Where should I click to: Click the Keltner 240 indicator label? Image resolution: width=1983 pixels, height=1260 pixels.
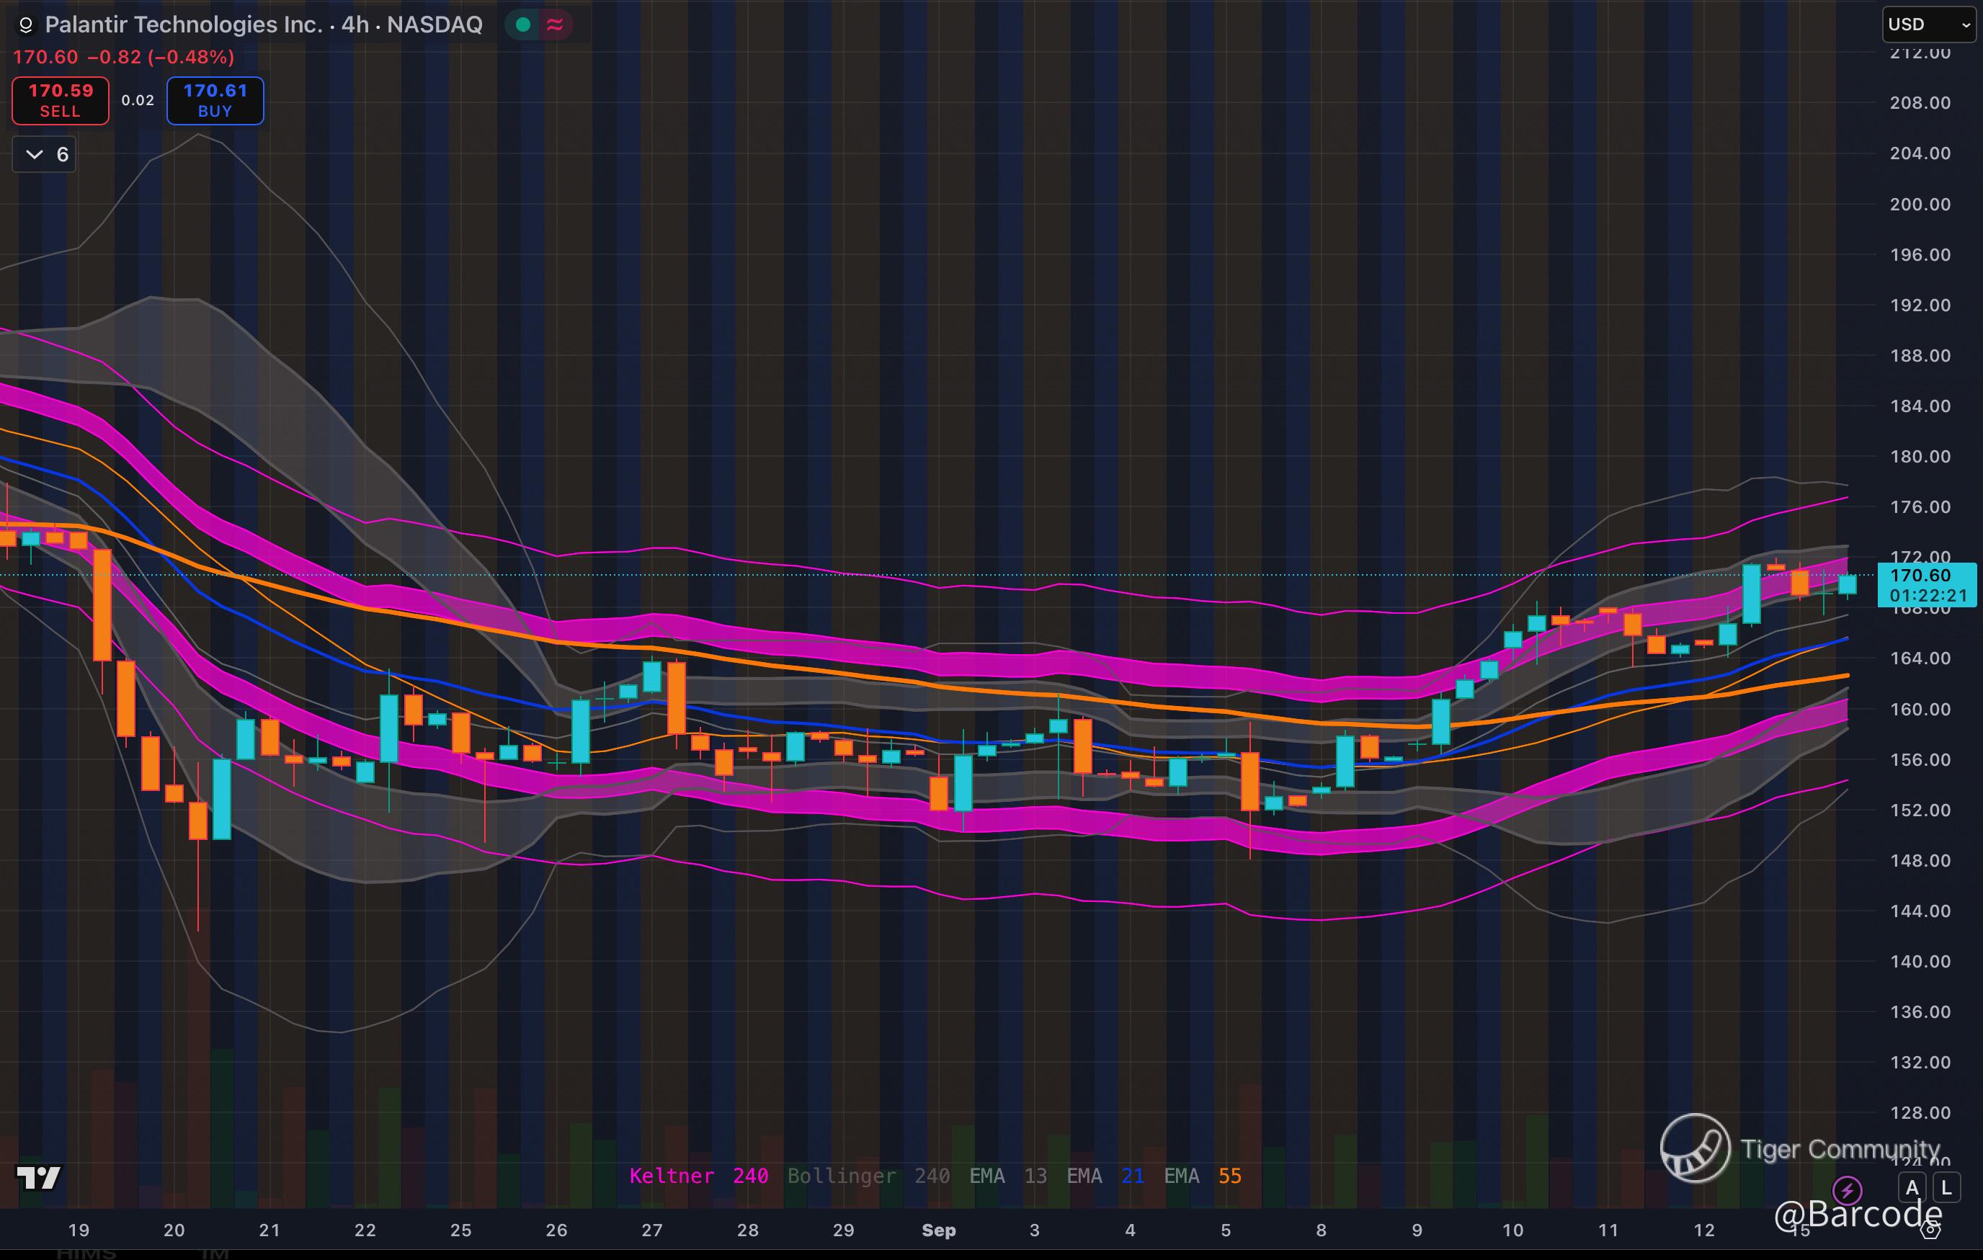[698, 1176]
